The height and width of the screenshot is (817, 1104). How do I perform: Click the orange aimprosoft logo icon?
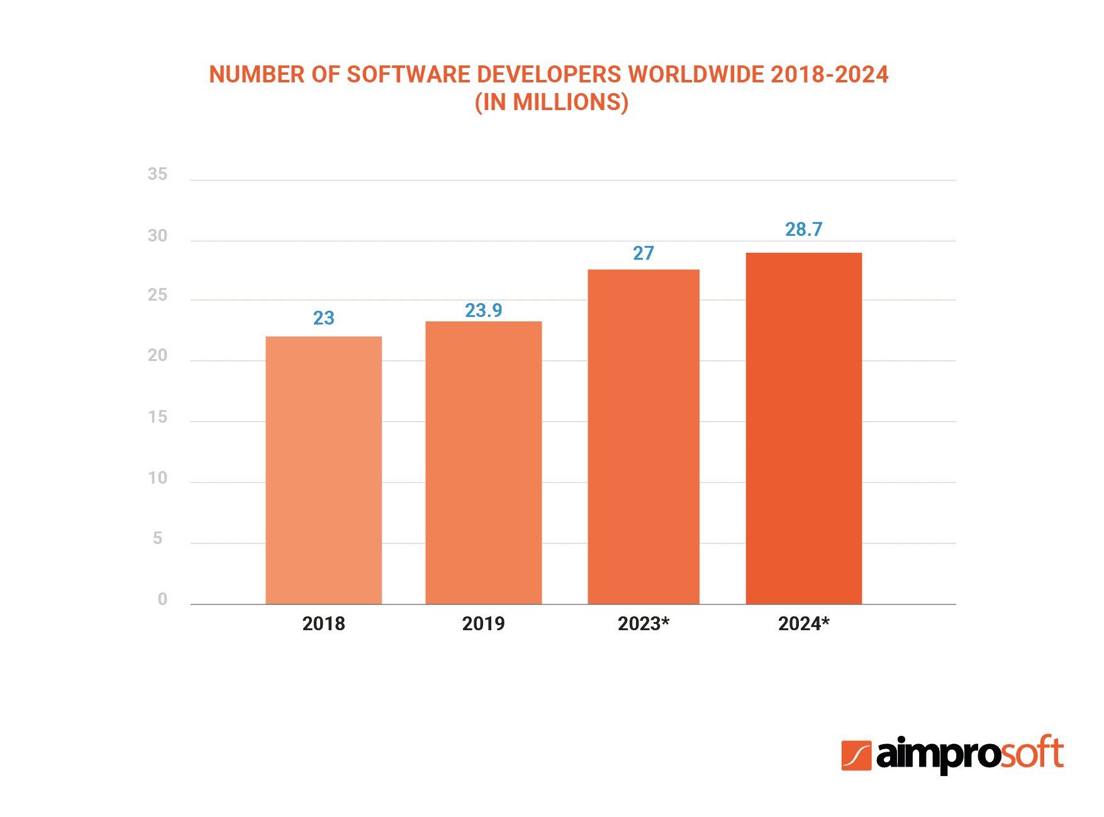[856, 755]
